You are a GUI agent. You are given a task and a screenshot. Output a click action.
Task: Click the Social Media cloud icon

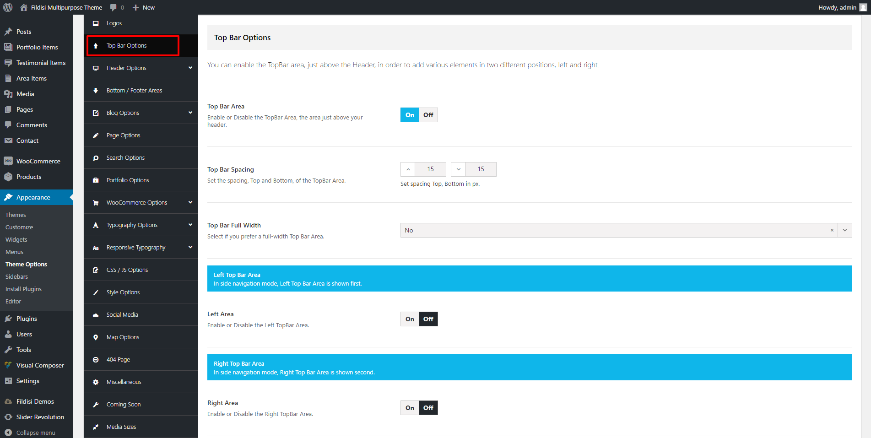pyautogui.click(x=96, y=315)
